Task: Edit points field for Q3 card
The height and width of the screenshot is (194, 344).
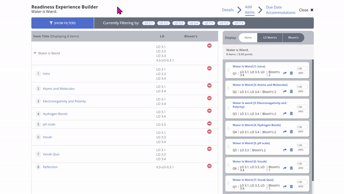Action: [x=302, y=107]
